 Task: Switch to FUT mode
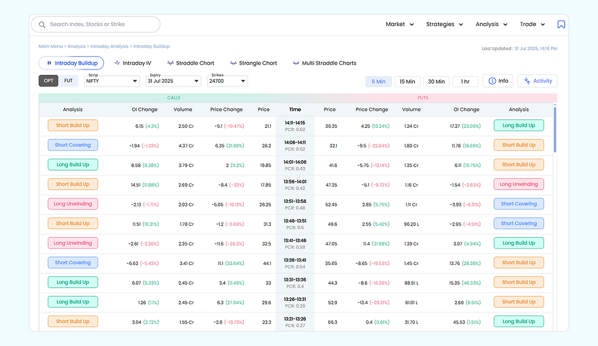[x=68, y=80]
